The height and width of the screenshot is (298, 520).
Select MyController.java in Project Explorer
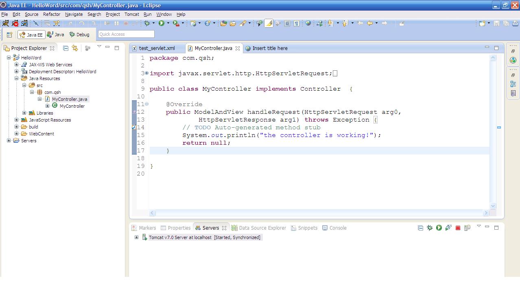coord(69,99)
